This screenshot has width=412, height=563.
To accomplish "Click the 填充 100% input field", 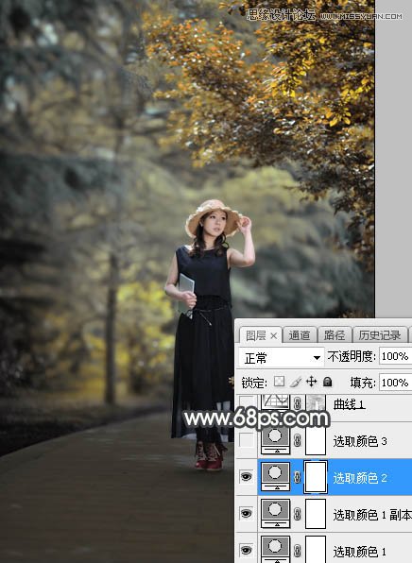I will click(396, 383).
